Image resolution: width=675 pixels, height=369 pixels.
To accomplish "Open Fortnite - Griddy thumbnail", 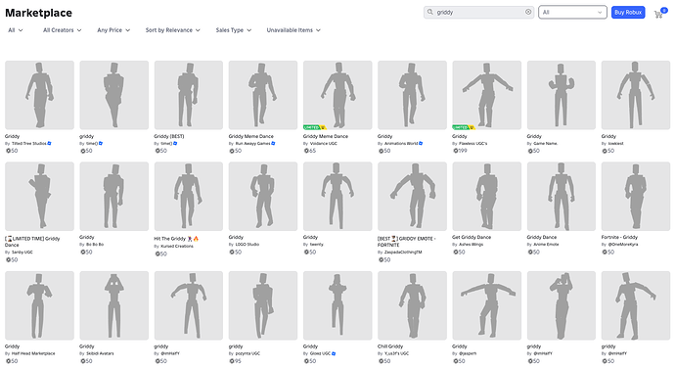I will (x=636, y=197).
